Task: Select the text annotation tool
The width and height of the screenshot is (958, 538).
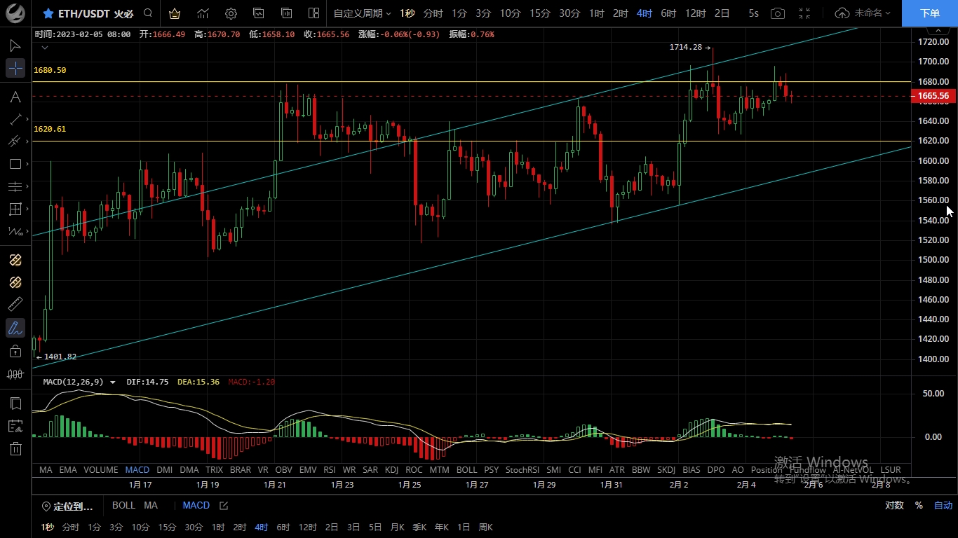Action: [x=15, y=97]
